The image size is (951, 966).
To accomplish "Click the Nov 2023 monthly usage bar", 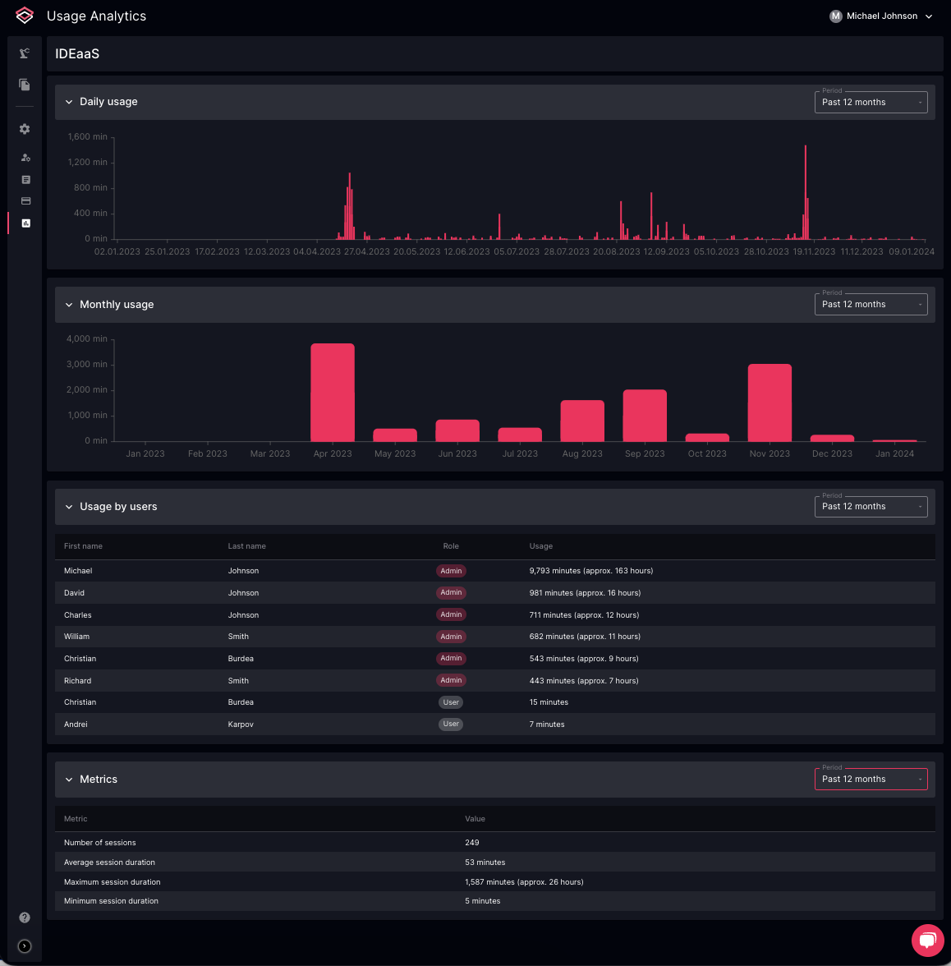I will (770, 402).
